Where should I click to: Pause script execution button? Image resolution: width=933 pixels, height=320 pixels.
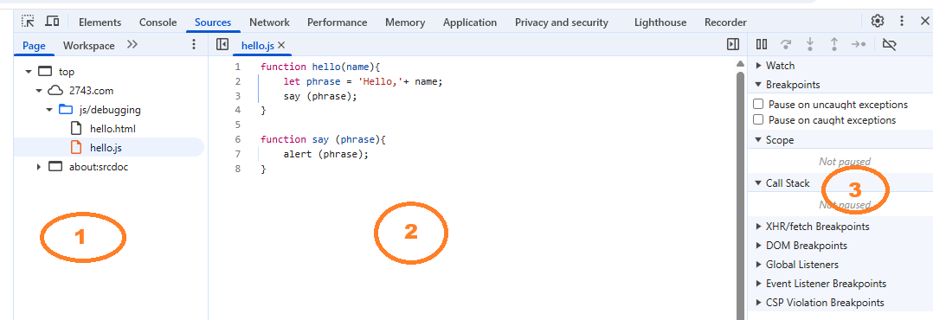tap(761, 45)
